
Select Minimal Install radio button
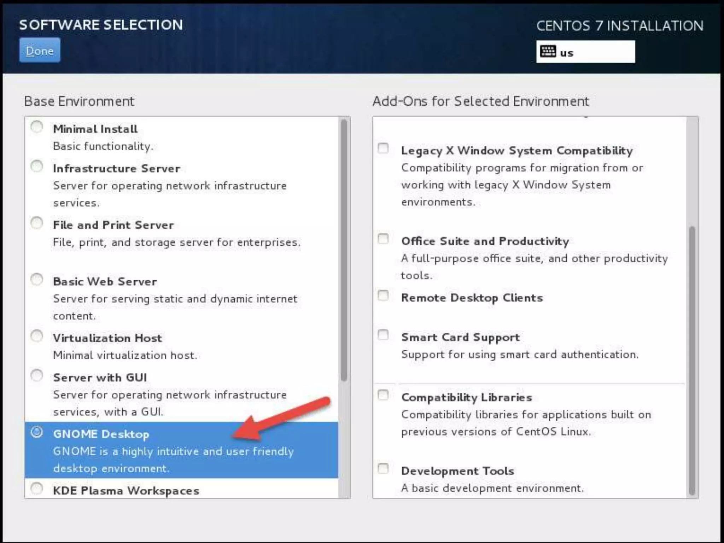point(37,127)
